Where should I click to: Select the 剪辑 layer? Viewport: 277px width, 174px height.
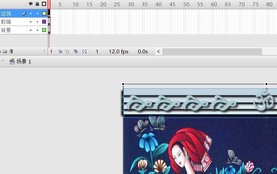6,22
